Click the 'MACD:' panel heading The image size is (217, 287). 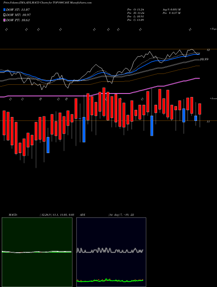(13, 215)
